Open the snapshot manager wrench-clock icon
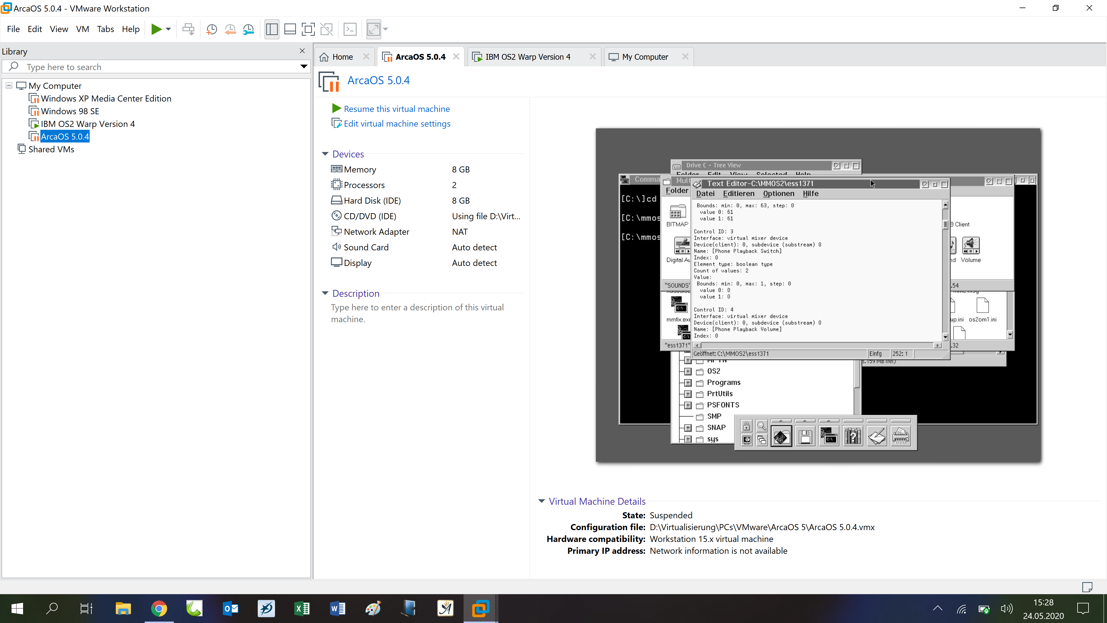Viewport: 1107px width, 623px height. (x=248, y=29)
